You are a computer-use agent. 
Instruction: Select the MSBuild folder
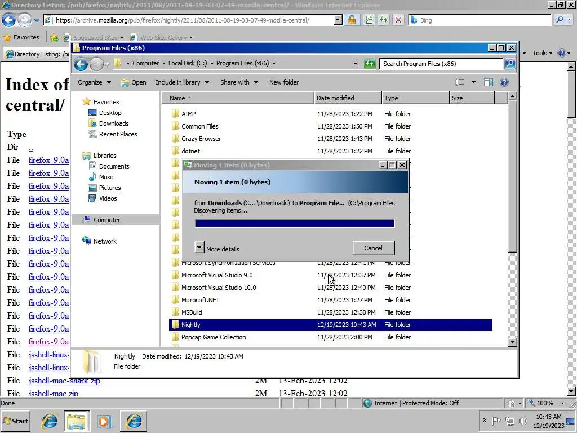pyautogui.click(x=192, y=312)
